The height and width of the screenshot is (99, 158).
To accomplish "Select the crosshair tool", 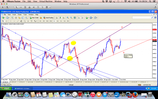I will pyautogui.click(x=7, y=21).
